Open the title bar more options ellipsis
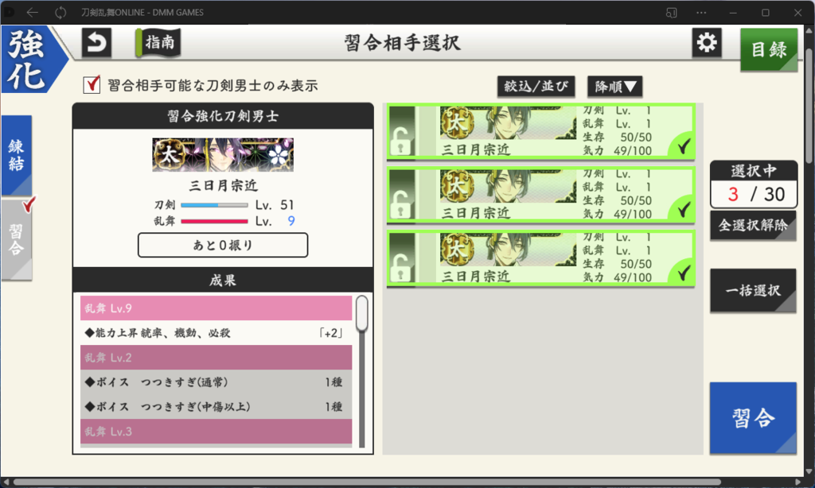Screen dimensions: 815x488 pyautogui.click(x=701, y=13)
